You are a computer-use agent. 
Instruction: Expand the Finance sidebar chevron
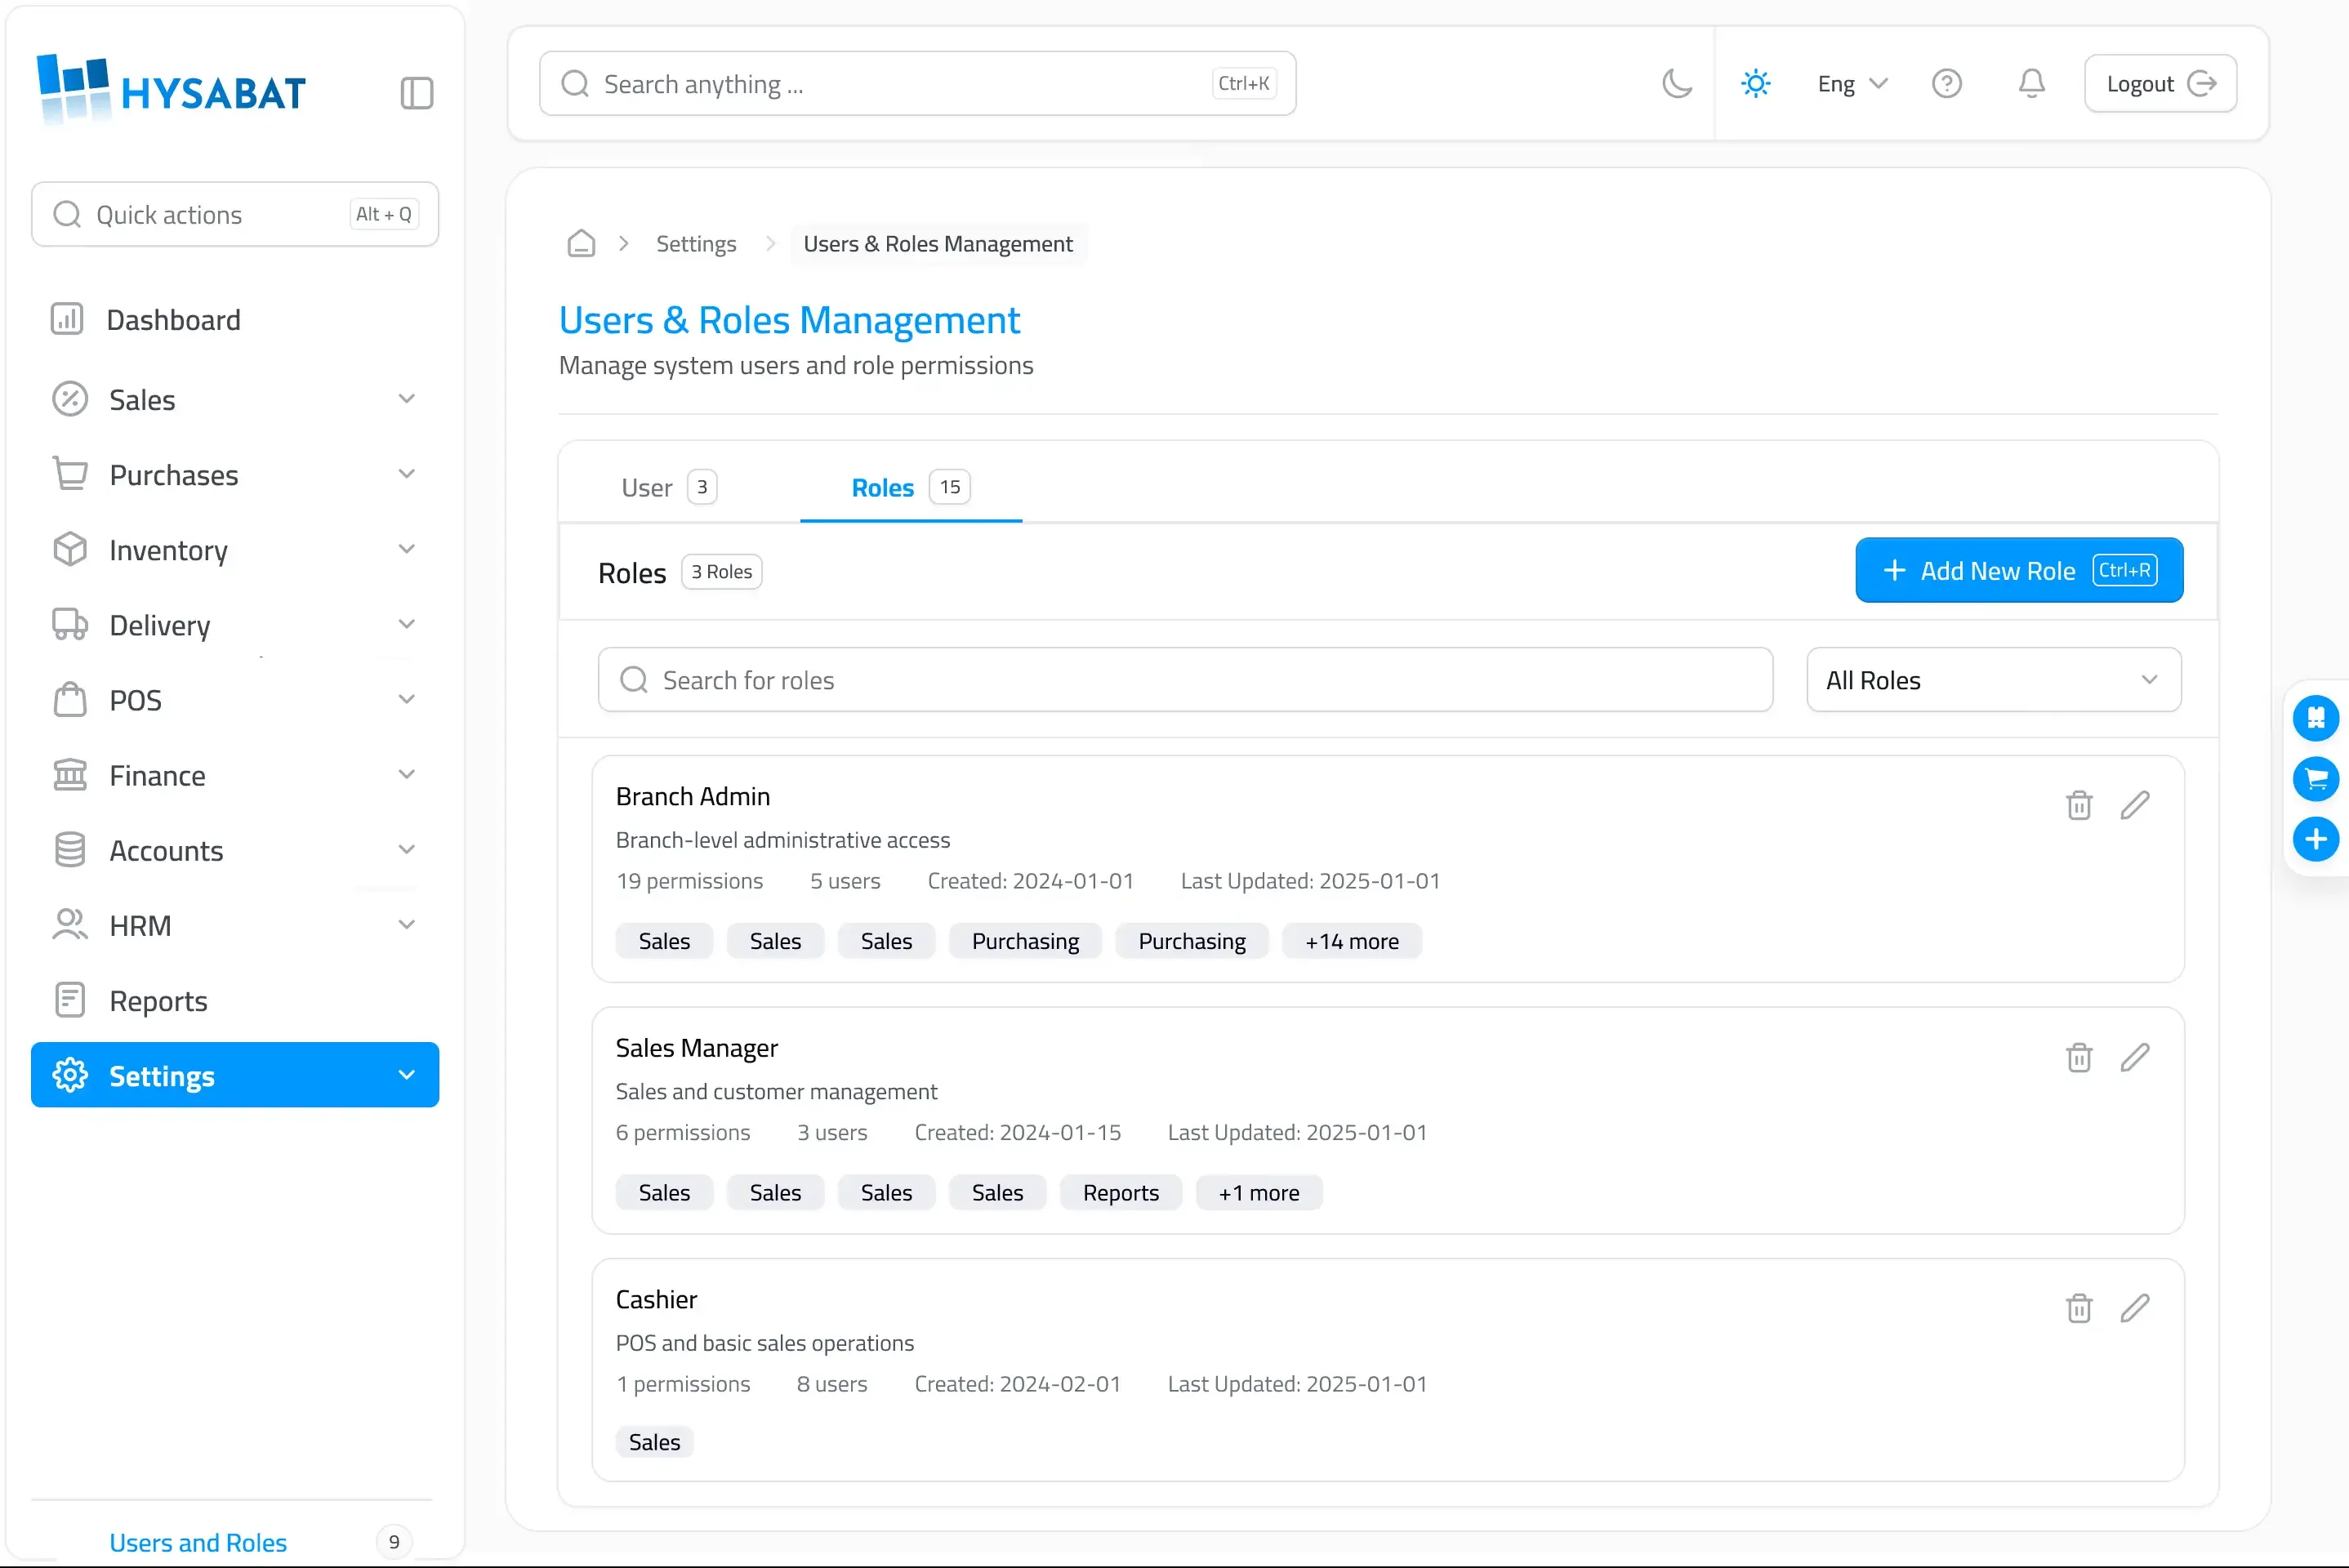[406, 775]
